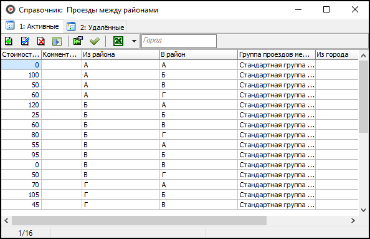Viewport: 370px width, 239px height.
Task: Select cost '0' in the В to В row
Action: (21, 165)
